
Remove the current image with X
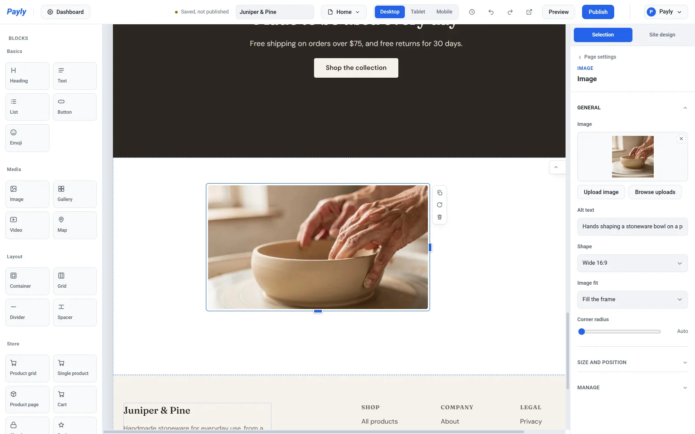tap(681, 139)
